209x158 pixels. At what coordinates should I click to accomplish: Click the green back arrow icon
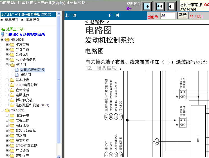(x=3, y=29)
